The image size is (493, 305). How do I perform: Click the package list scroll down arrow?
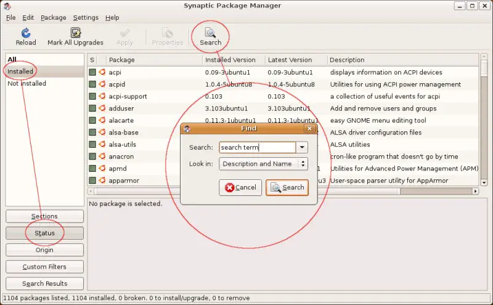click(x=484, y=182)
